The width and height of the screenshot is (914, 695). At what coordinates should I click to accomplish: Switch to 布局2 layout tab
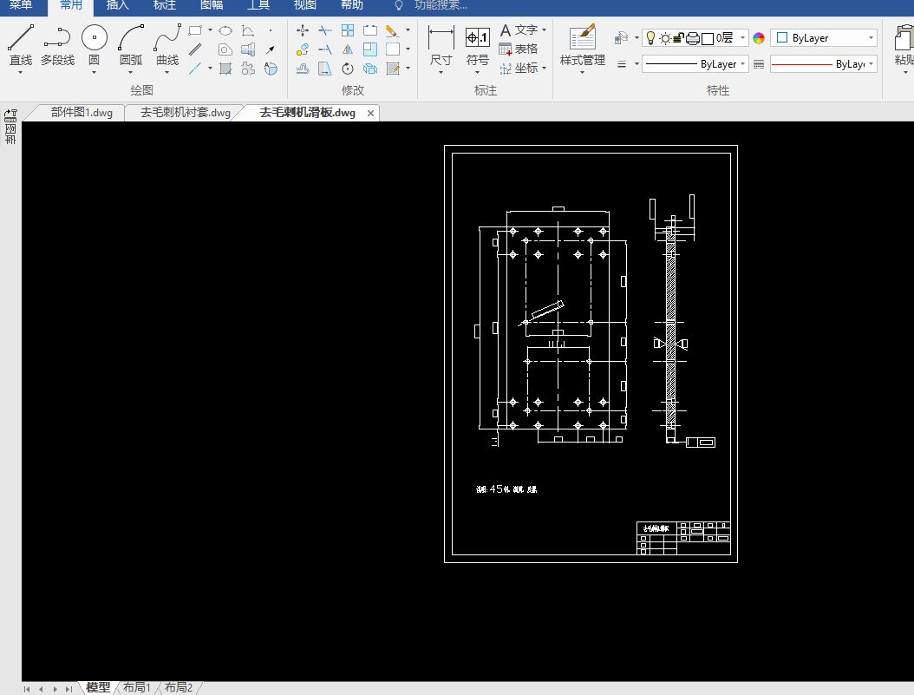pos(179,688)
